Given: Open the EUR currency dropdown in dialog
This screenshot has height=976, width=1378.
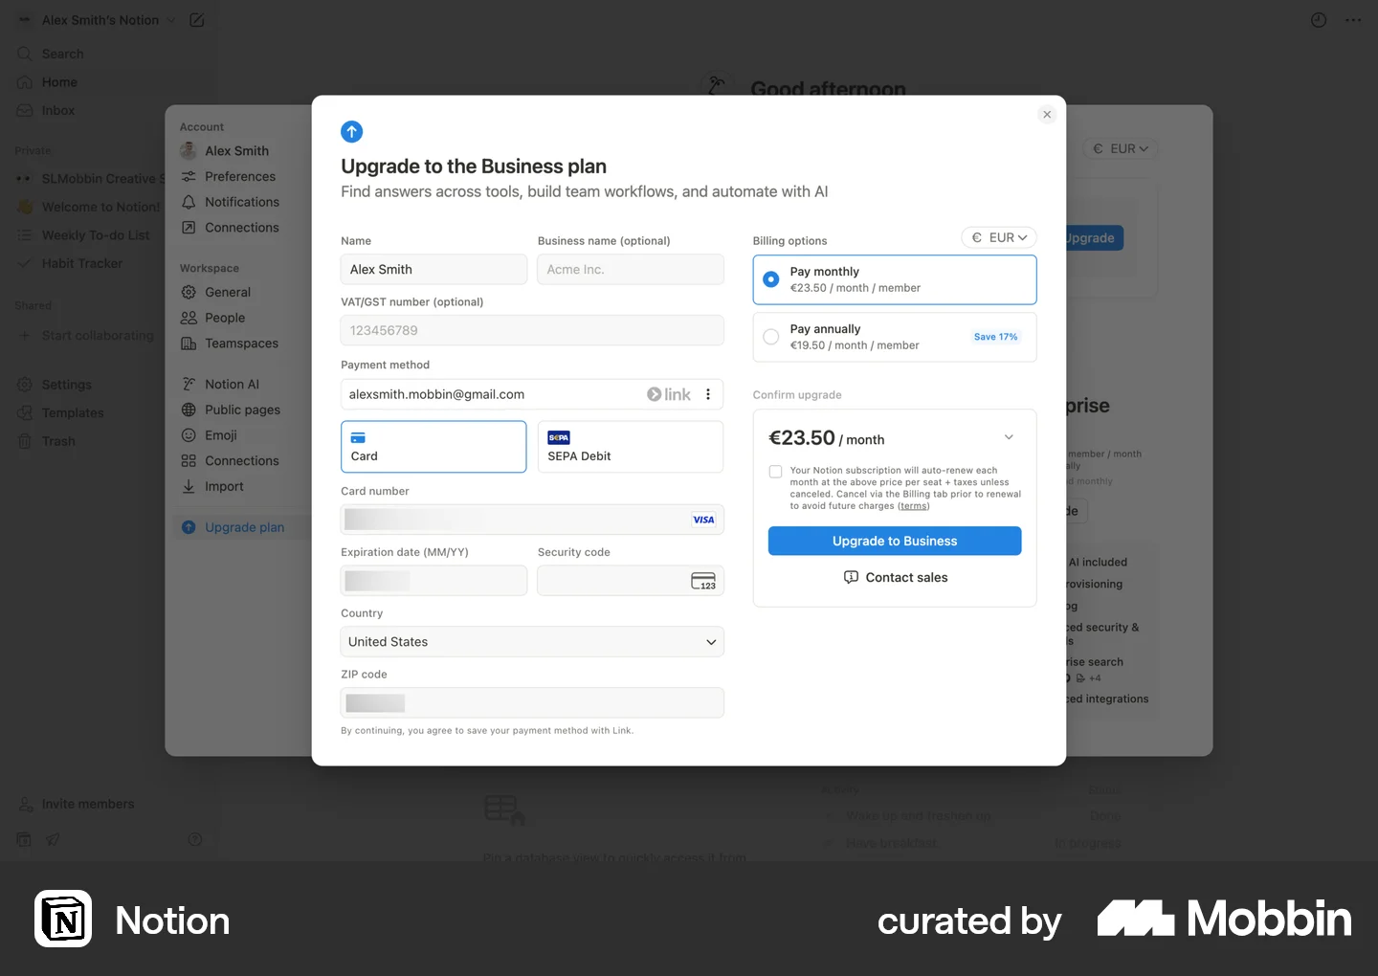Looking at the screenshot, I should click(999, 237).
